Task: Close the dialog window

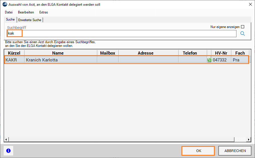Action: (250, 4)
